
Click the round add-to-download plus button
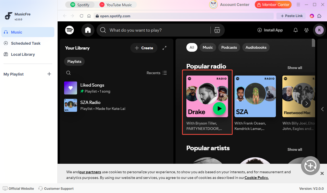[x=311, y=166]
